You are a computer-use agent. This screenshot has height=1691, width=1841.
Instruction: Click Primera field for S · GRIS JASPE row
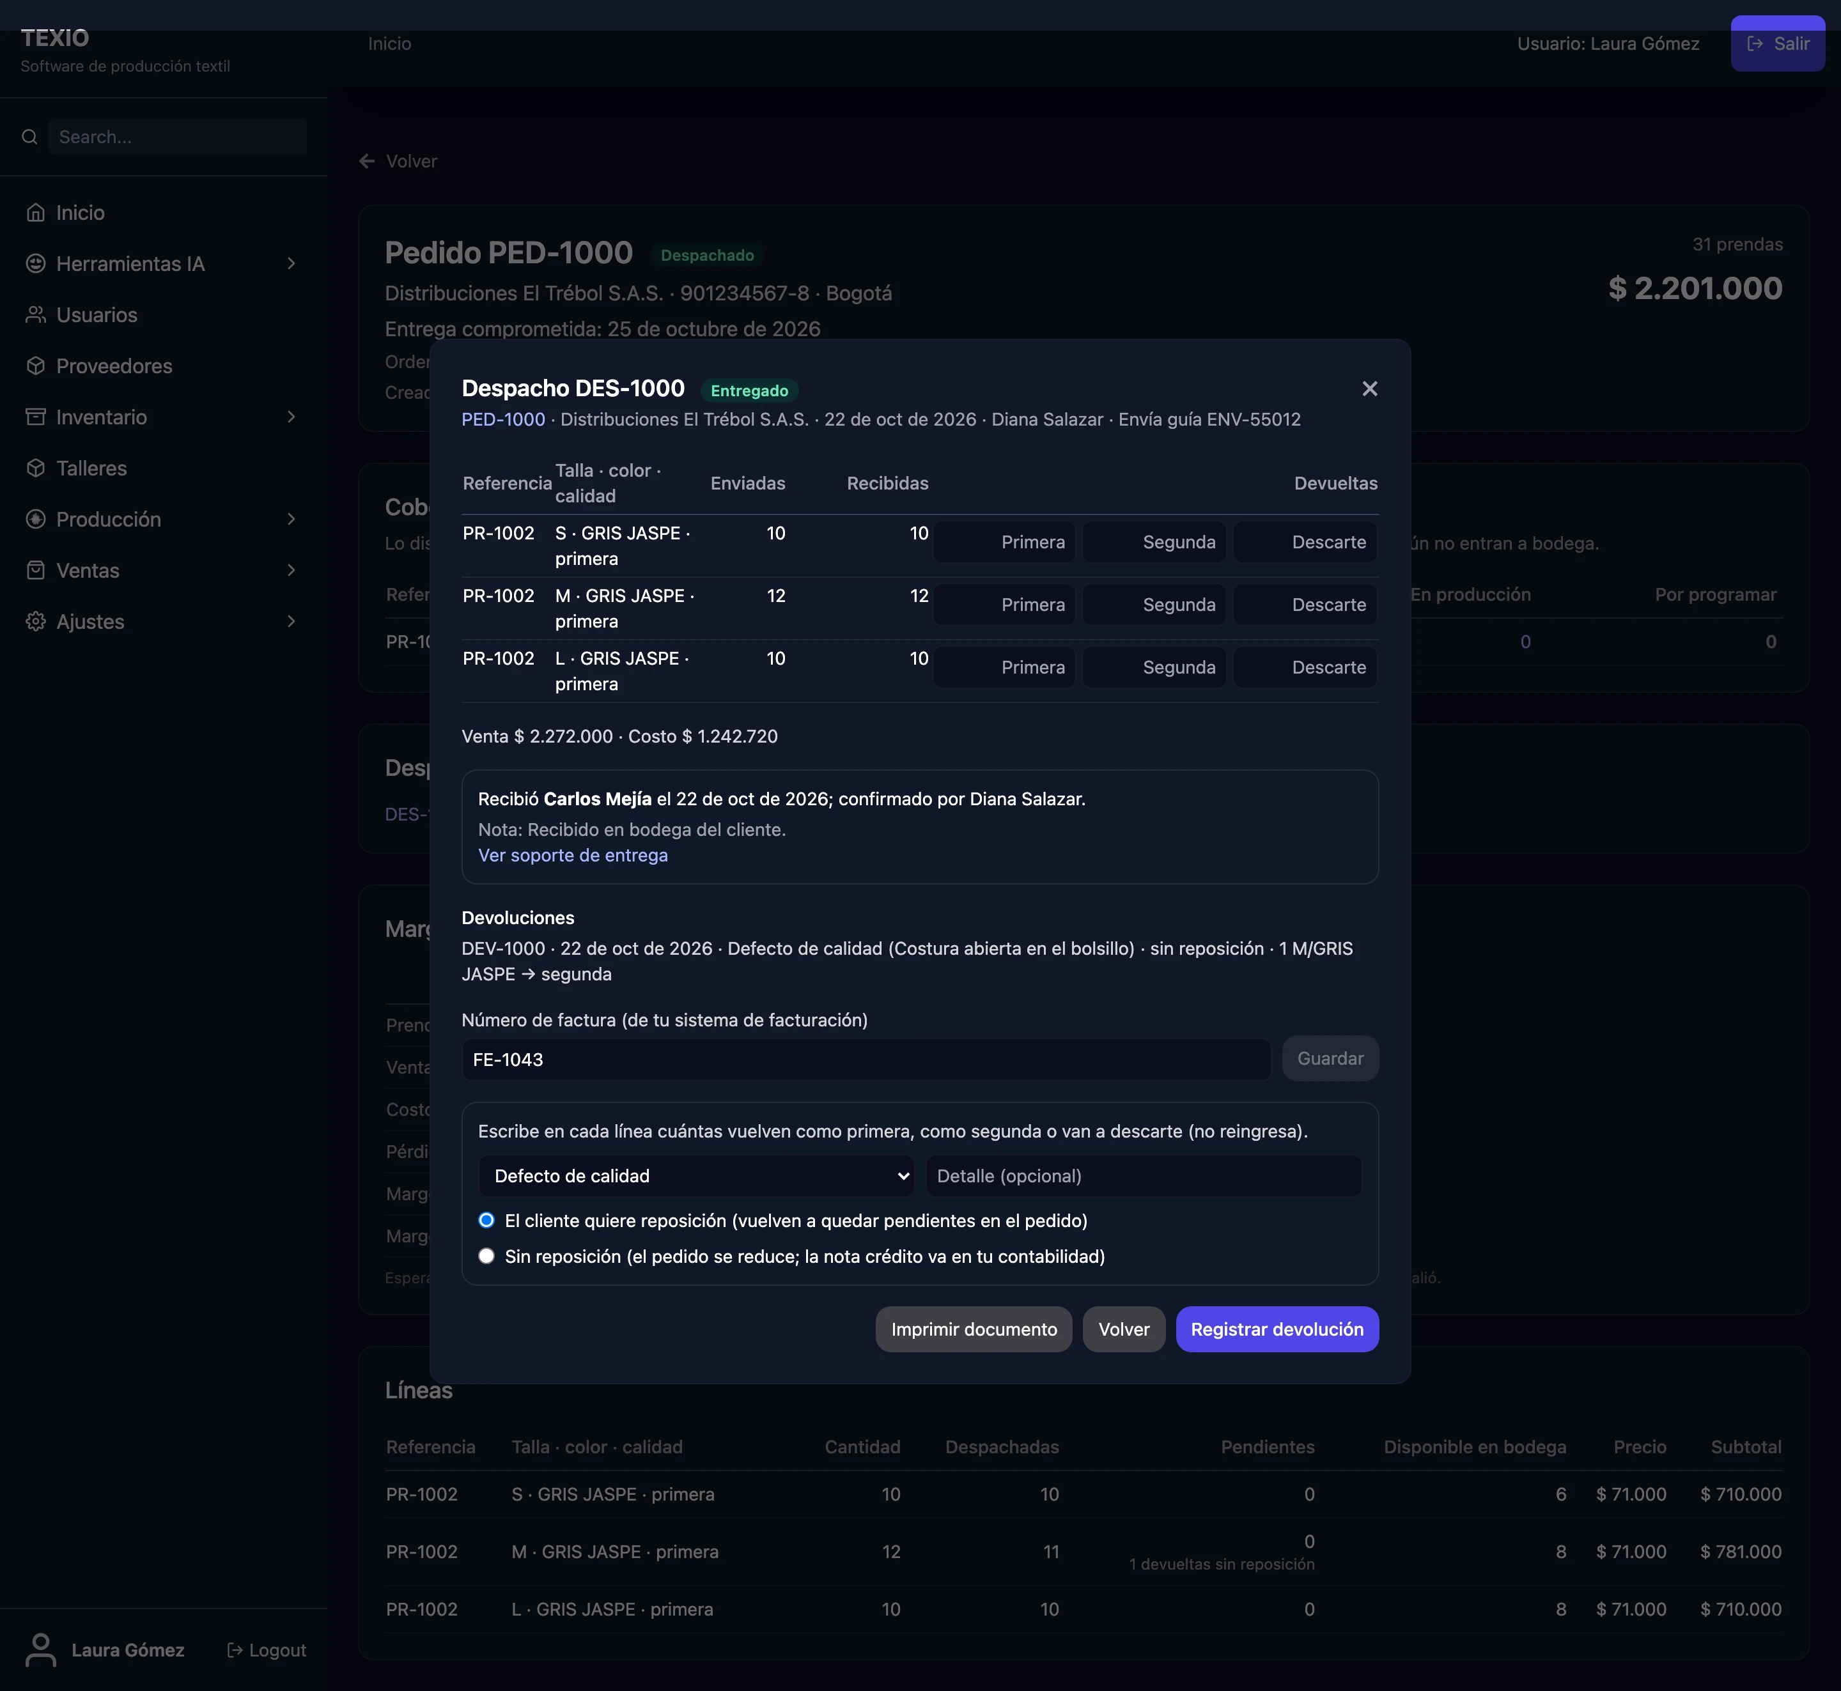coord(1004,543)
